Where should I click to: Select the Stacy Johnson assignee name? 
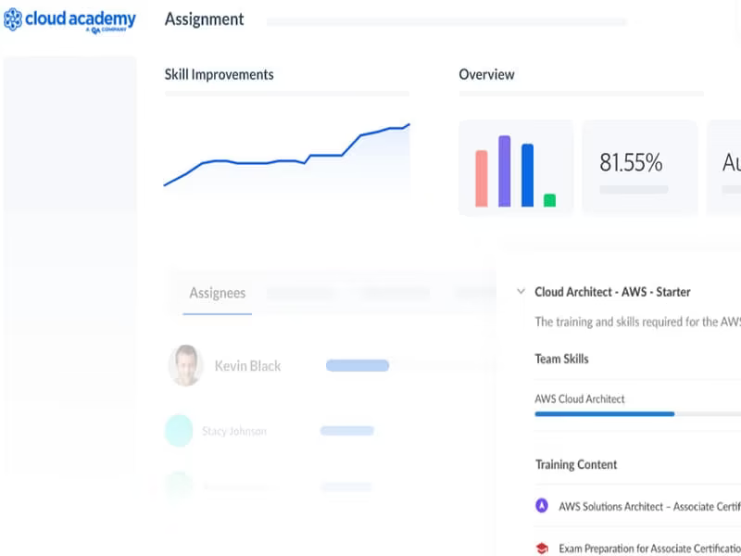234,431
